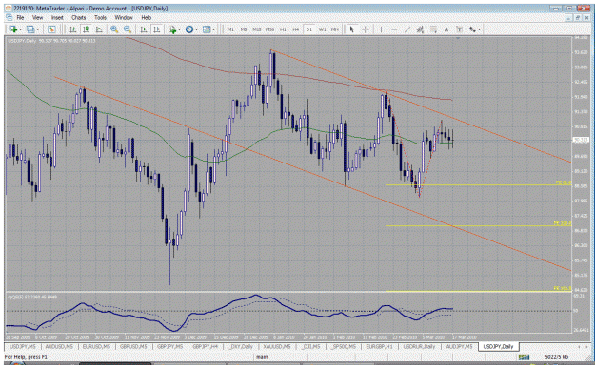Click the New Chart icon
The height and width of the screenshot is (365, 595).
pyautogui.click(x=13, y=29)
